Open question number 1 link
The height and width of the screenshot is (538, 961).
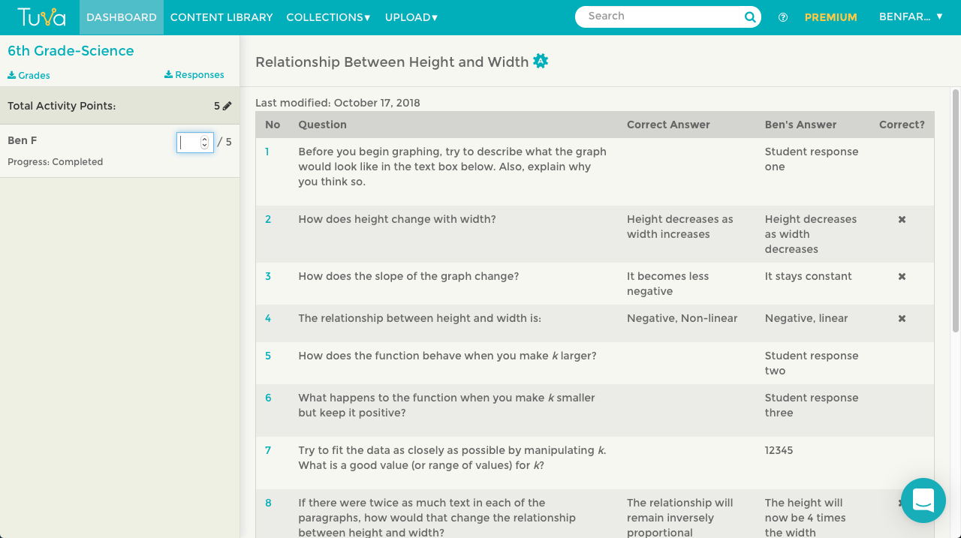click(x=267, y=152)
